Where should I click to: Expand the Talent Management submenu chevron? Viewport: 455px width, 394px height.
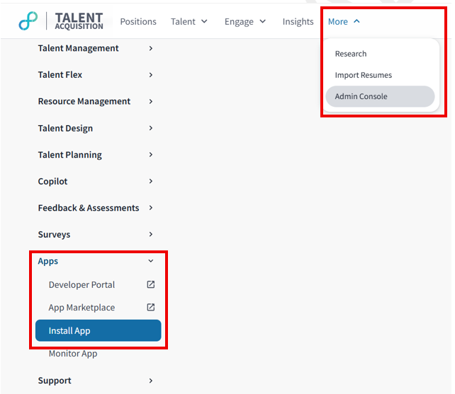(151, 48)
